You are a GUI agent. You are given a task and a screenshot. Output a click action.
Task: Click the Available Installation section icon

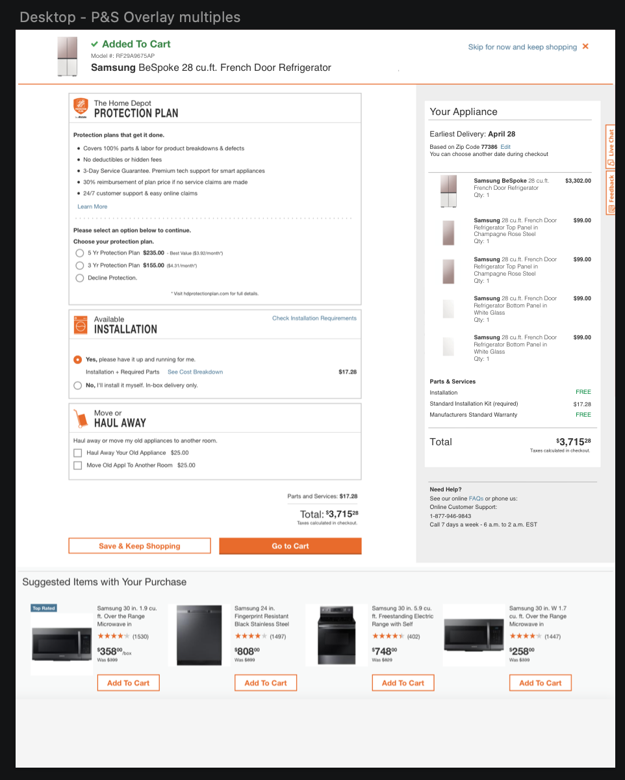click(81, 324)
